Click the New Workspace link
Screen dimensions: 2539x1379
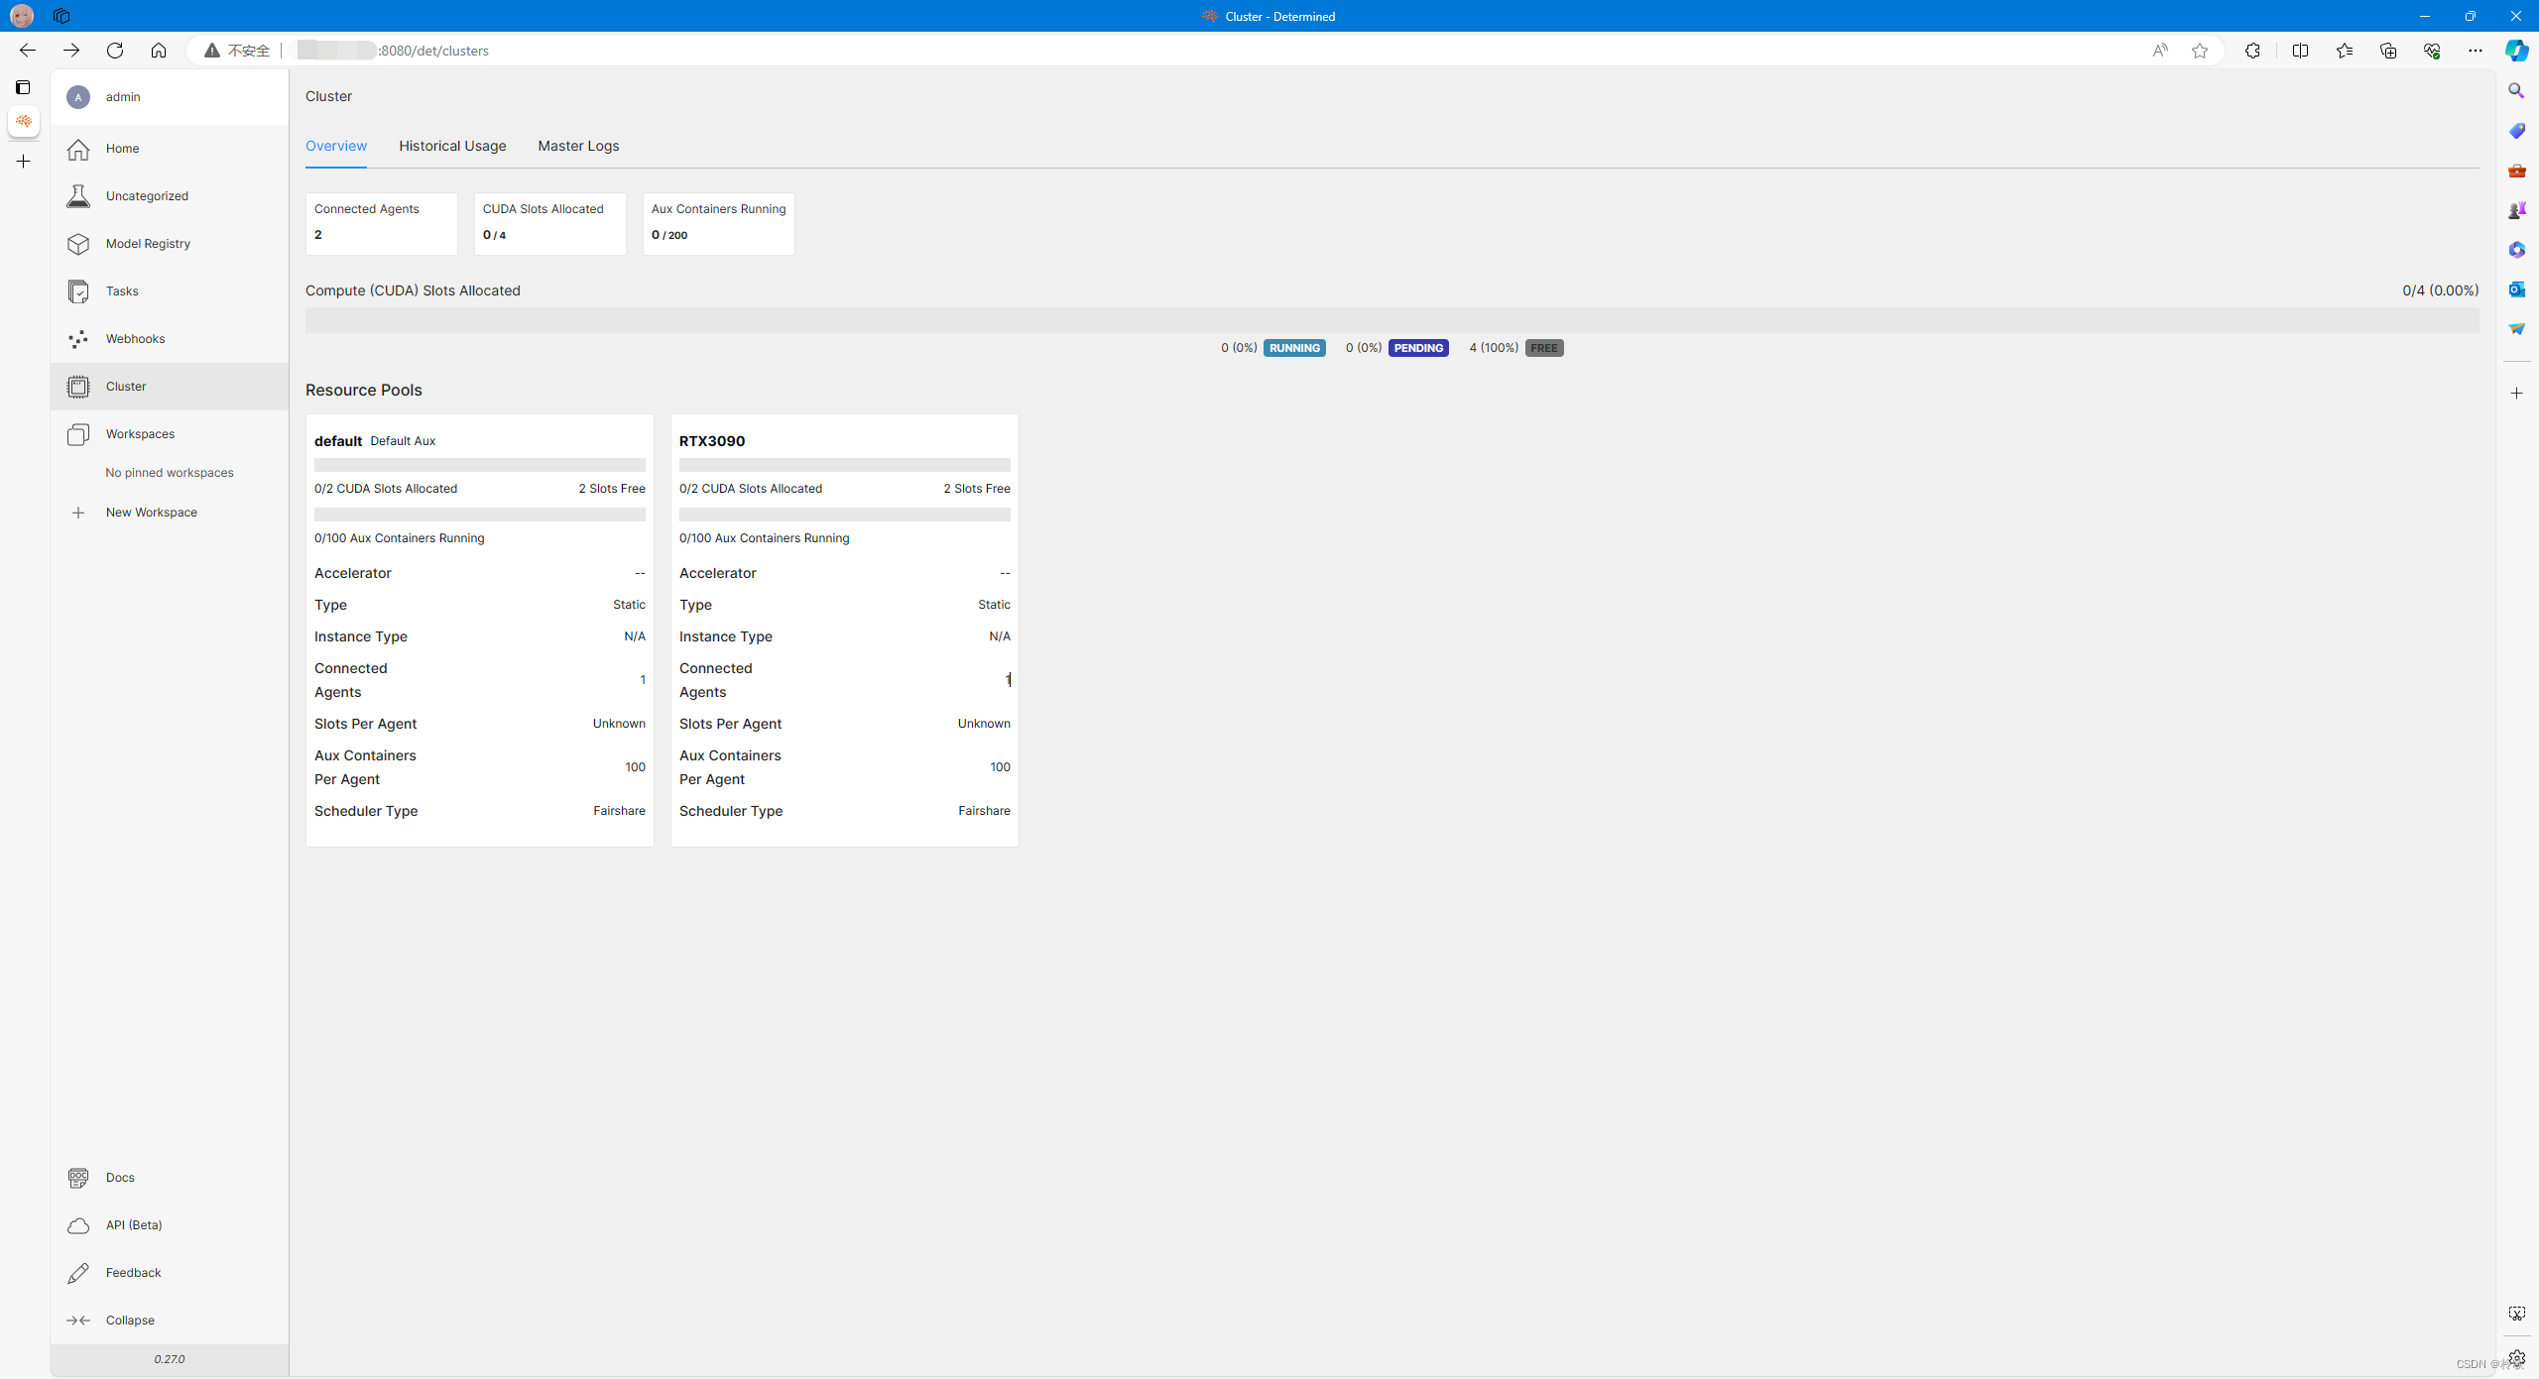click(x=151, y=512)
